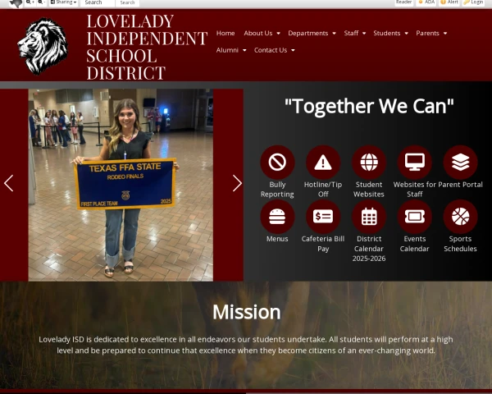
Task: Open the Cafeteria Bill Pay icon
Action: [323, 217]
